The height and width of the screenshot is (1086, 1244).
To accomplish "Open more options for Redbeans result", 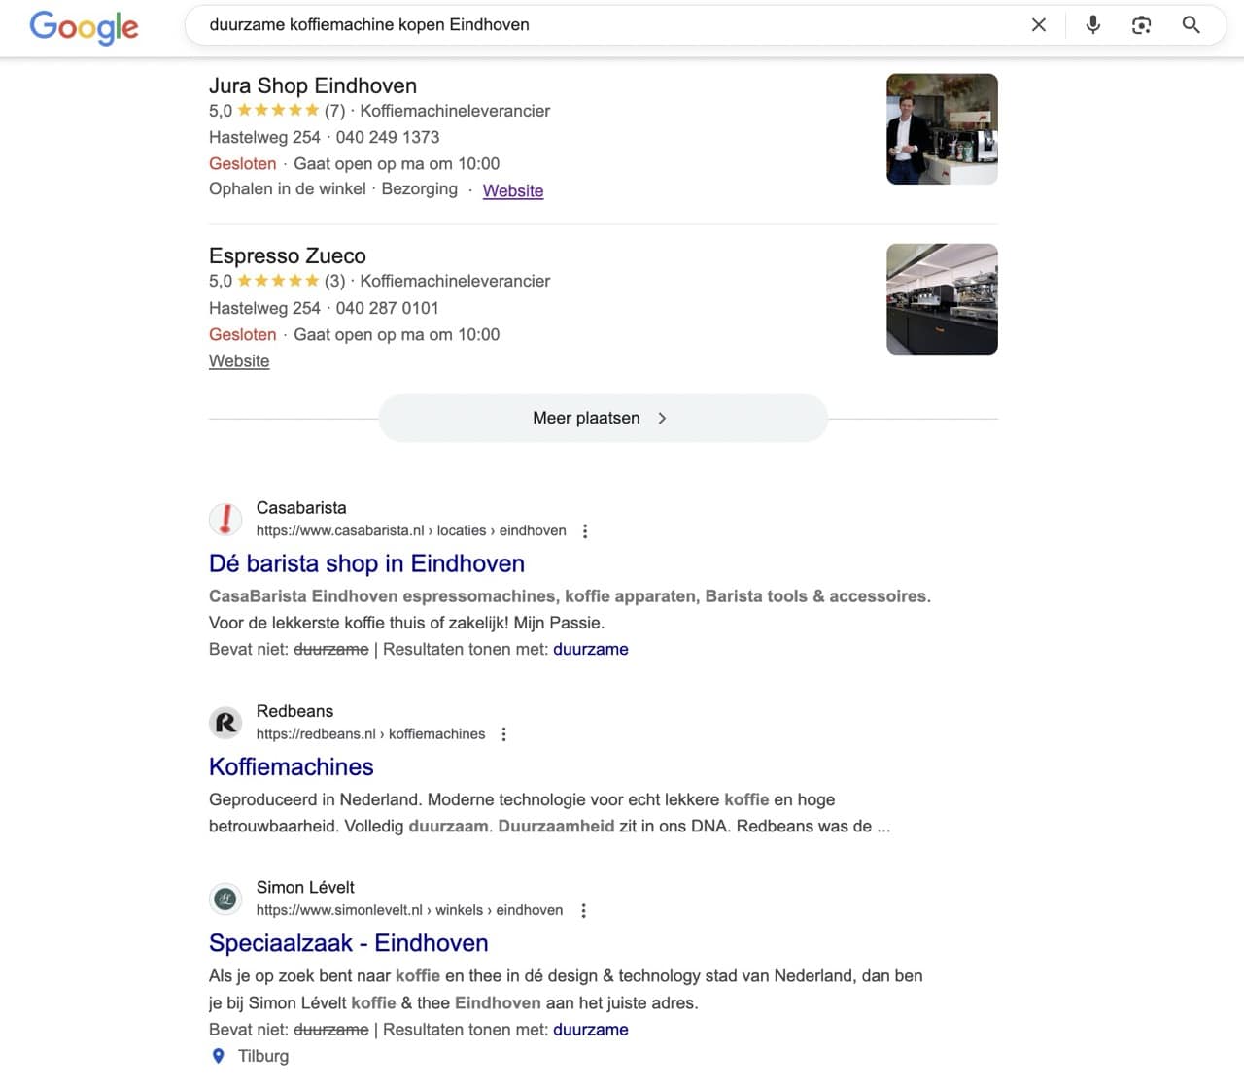I will click(x=503, y=734).
